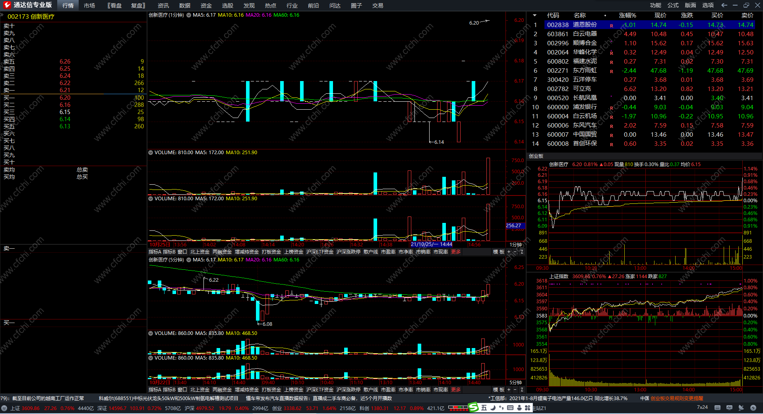The height and width of the screenshot is (414, 763).
Task: Open the 创业板交易规则变更提醒 news link
Action: [x=677, y=398]
